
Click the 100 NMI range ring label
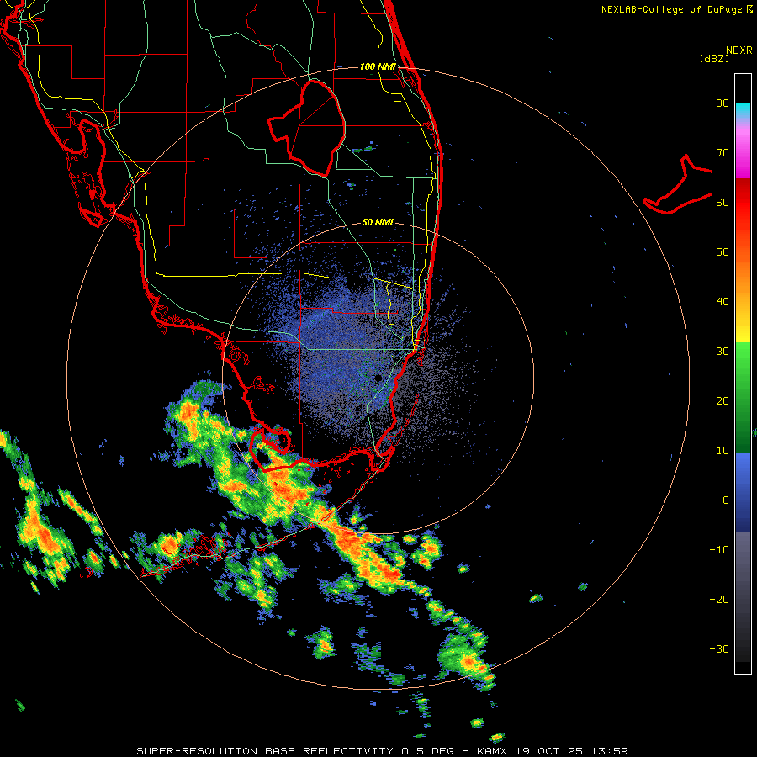378,66
